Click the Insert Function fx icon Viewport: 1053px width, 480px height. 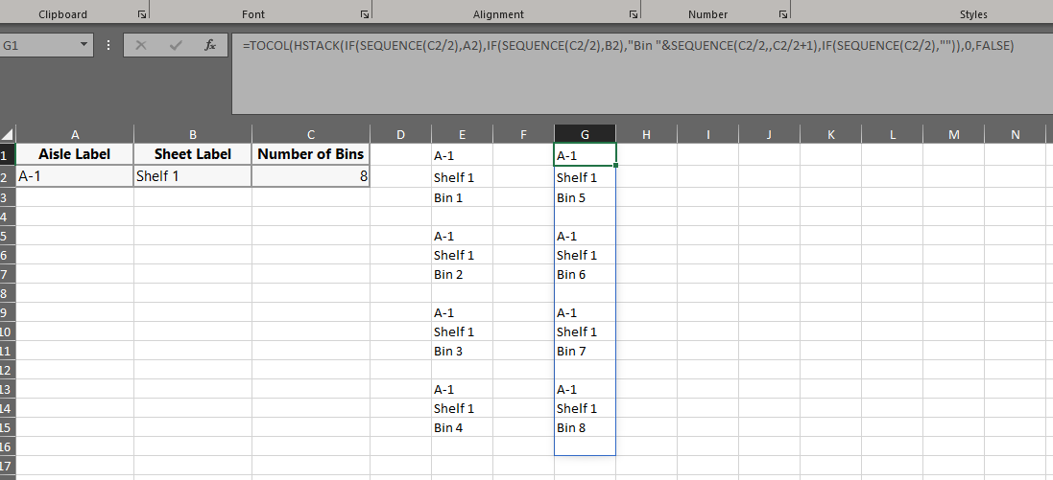[x=210, y=45]
